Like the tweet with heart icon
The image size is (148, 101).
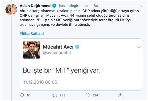(x=87, y=95)
